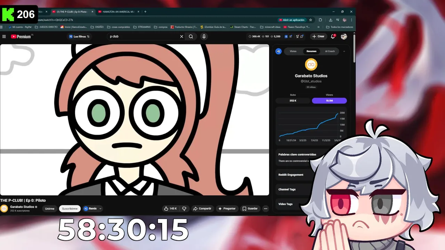Open the minecraft ideas bookmark folder

[x=270, y=27]
